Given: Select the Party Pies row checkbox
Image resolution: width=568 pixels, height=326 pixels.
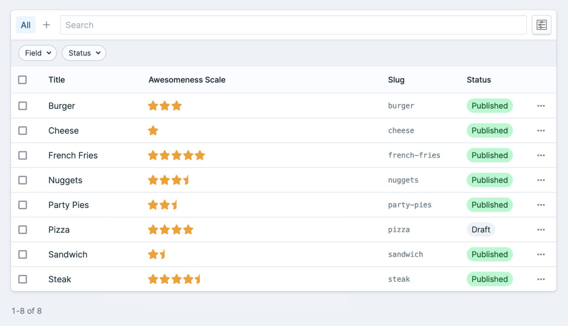Looking at the screenshot, I should point(22,205).
